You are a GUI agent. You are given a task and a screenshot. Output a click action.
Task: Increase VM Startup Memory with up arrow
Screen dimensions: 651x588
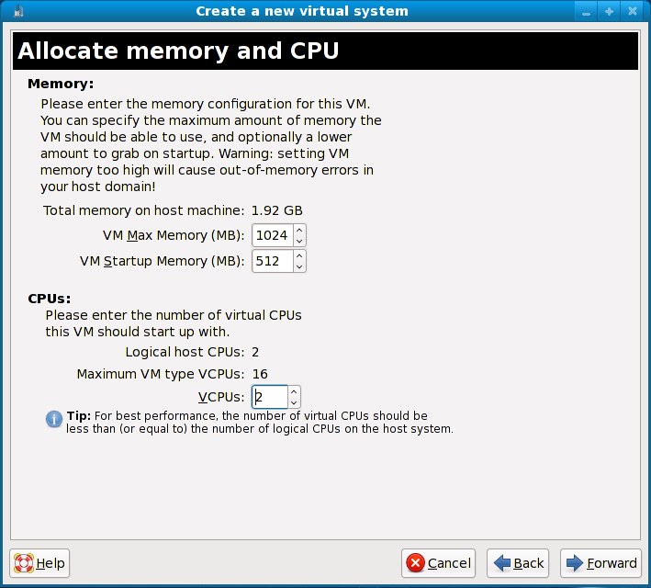(299, 255)
